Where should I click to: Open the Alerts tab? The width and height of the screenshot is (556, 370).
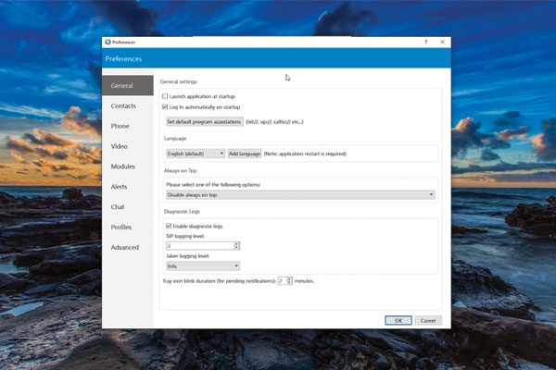tap(128, 186)
